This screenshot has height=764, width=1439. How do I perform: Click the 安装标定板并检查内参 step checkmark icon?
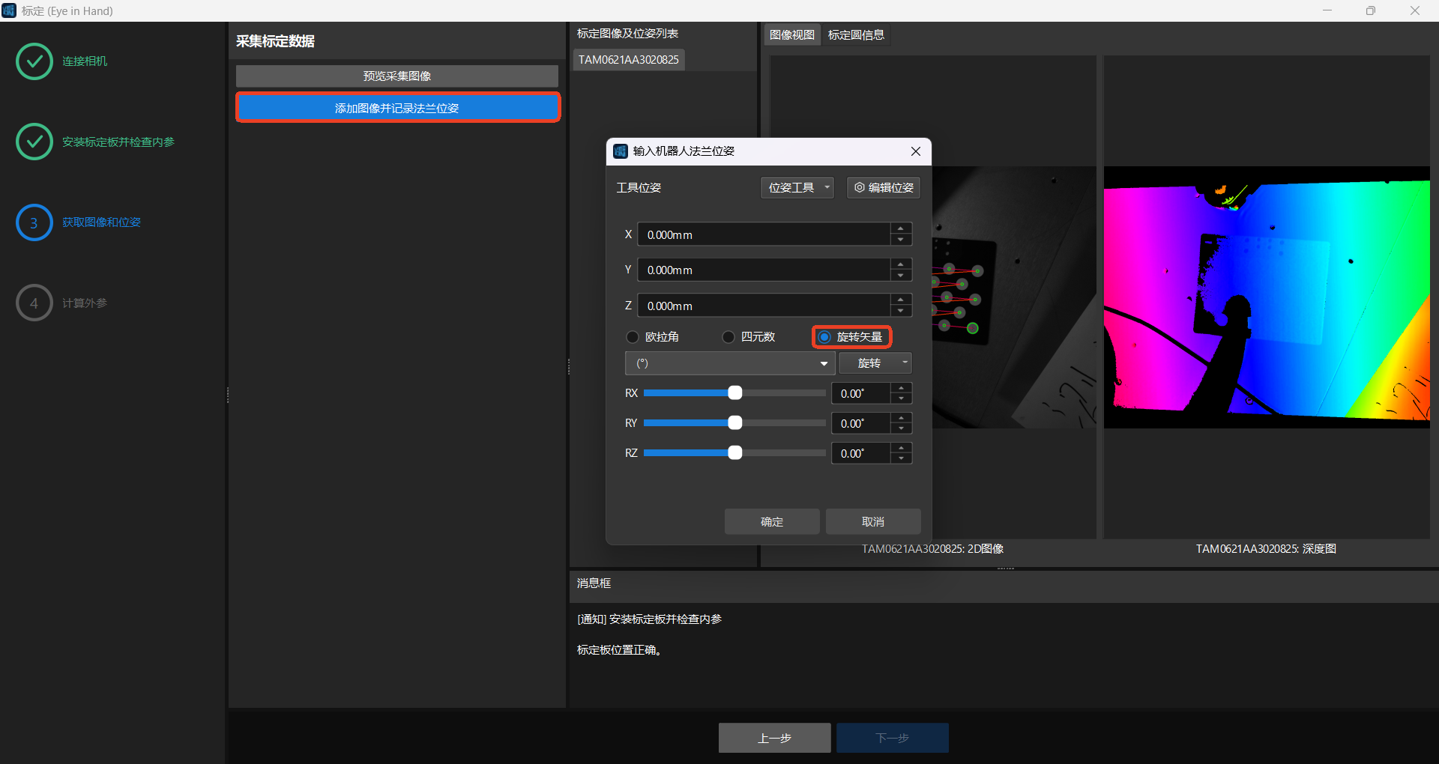click(x=34, y=142)
